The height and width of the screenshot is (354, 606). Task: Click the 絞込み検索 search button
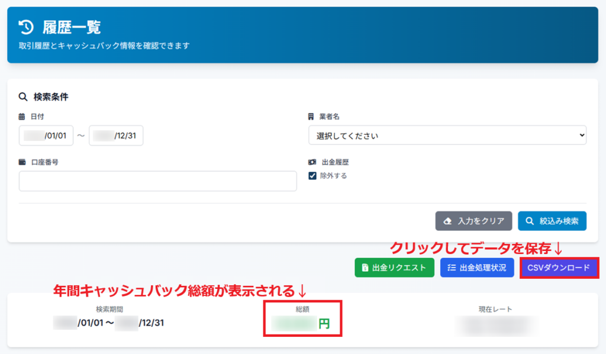tap(552, 221)
